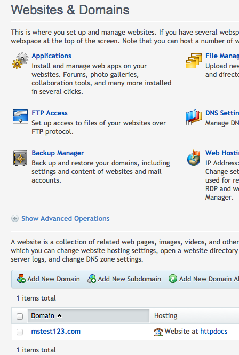The width and height of the screenshot is (239, 355).
Task: Click the Backup Manager safe icon
Action: [20, 158]
